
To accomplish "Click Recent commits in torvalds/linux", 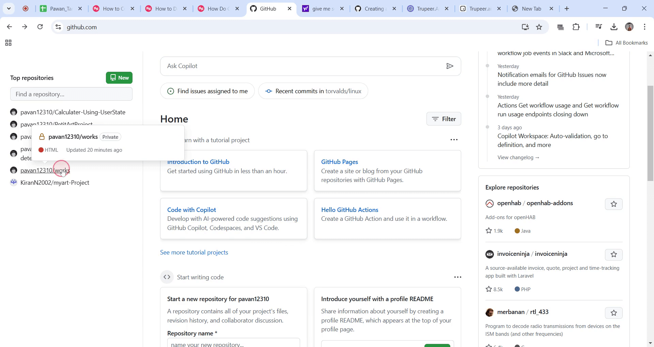I will [313, 91].
